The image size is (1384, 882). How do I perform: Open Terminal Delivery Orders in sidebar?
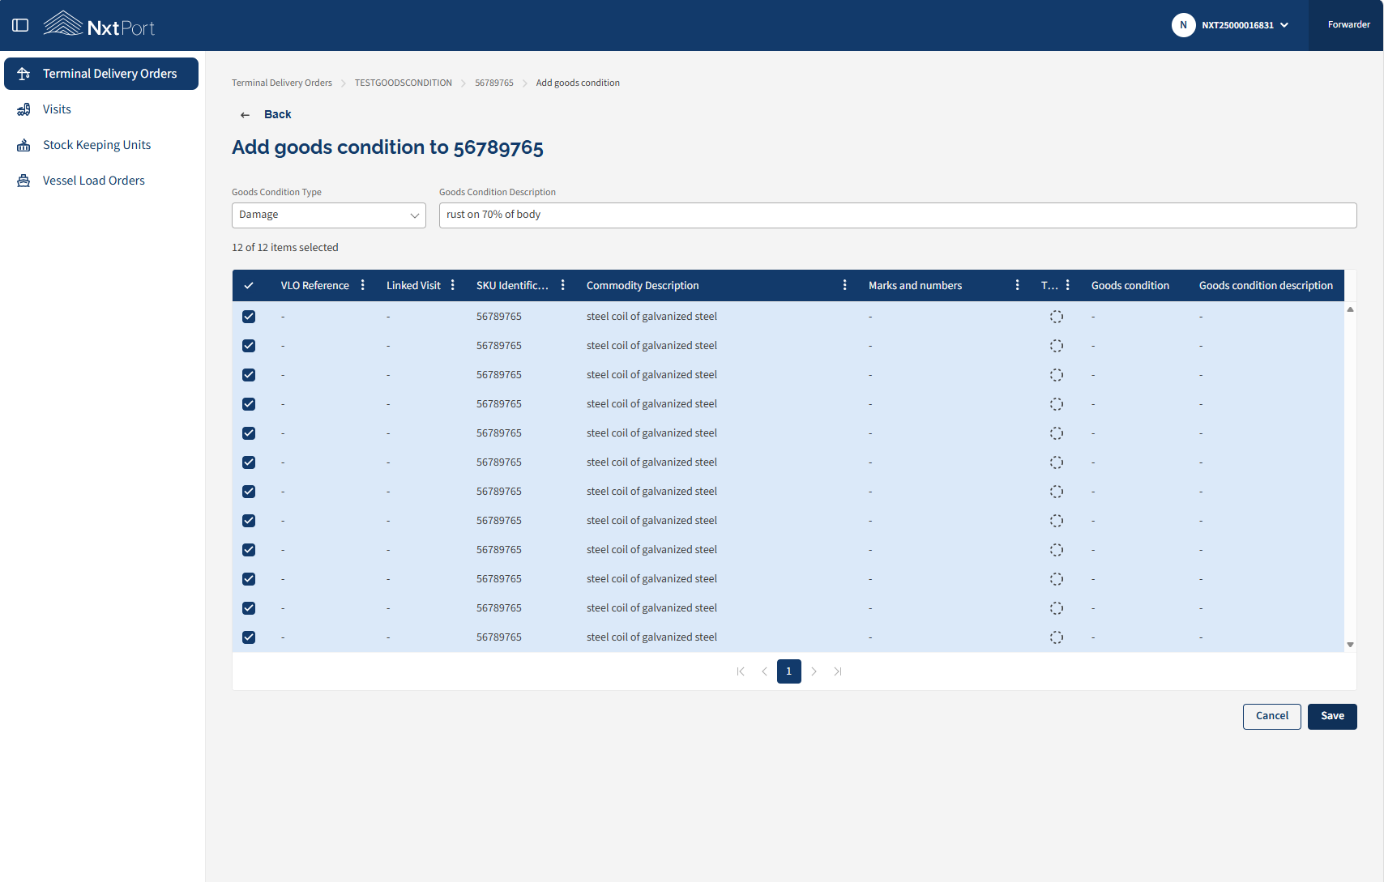[101, 74]
